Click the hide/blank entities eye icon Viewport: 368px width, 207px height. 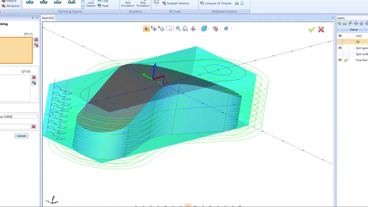(x=215, y=28)
